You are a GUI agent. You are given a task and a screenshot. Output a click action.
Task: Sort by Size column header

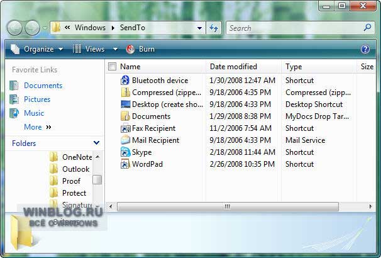click(x=367, y=67)
